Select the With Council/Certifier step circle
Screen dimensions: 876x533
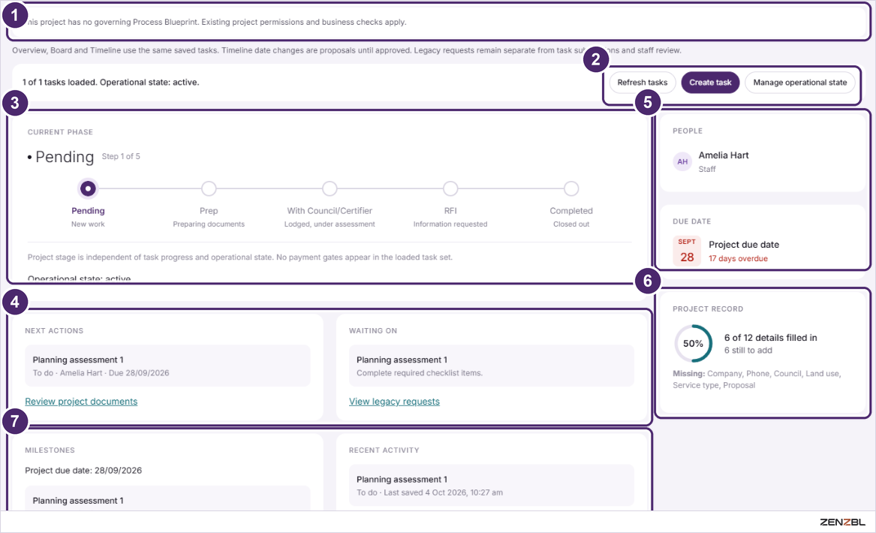[330, 189]
